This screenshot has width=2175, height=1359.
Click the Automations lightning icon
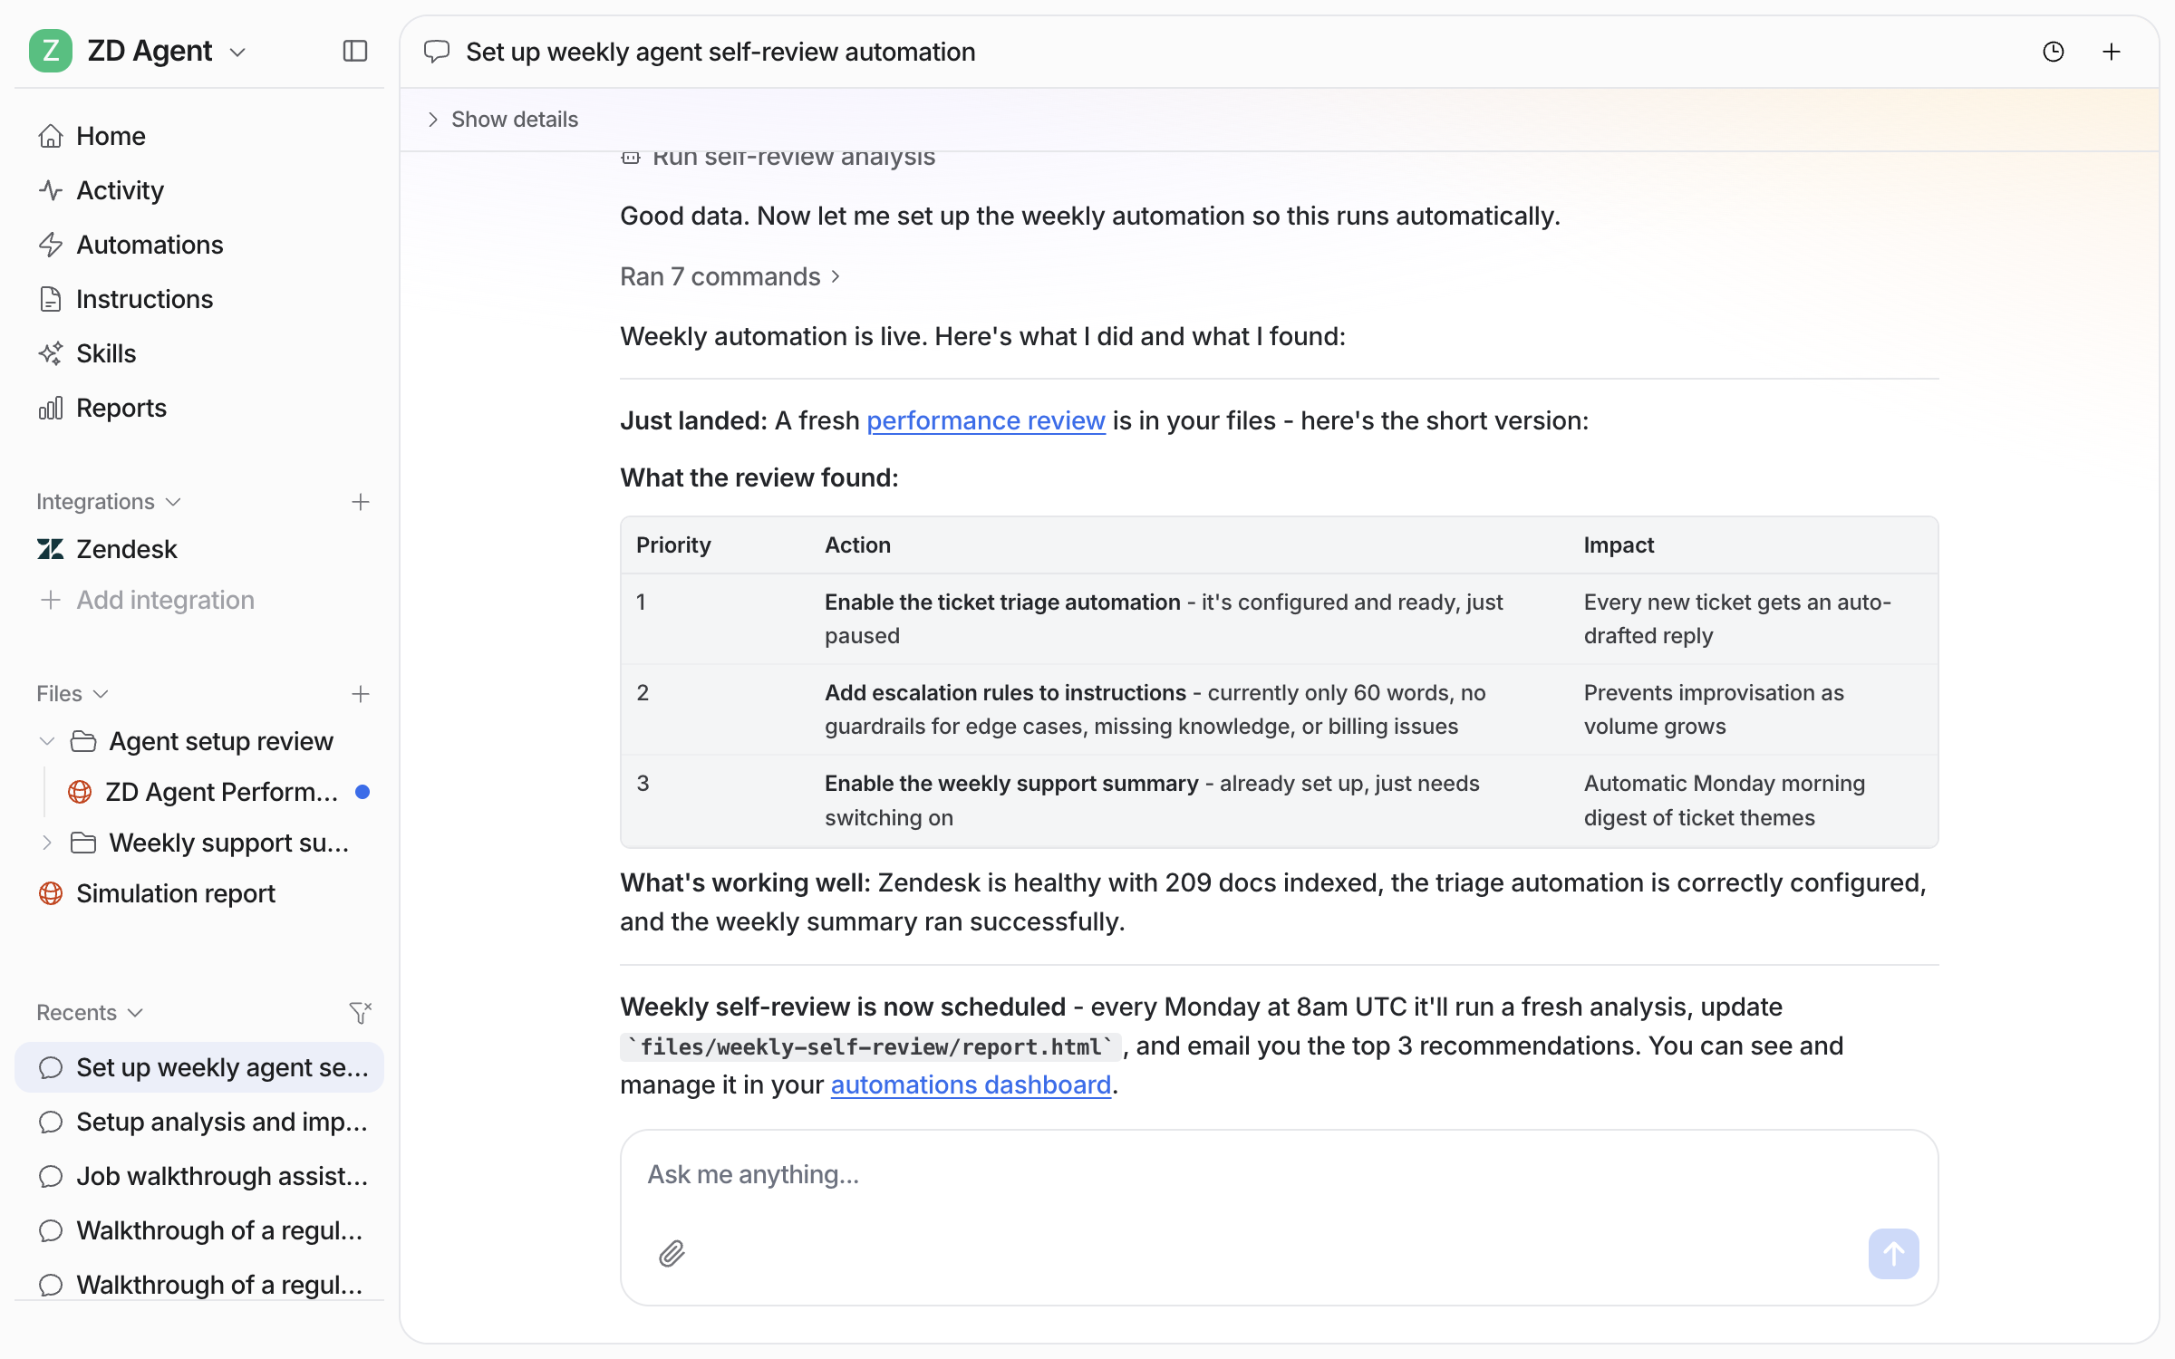pos(51,245)
